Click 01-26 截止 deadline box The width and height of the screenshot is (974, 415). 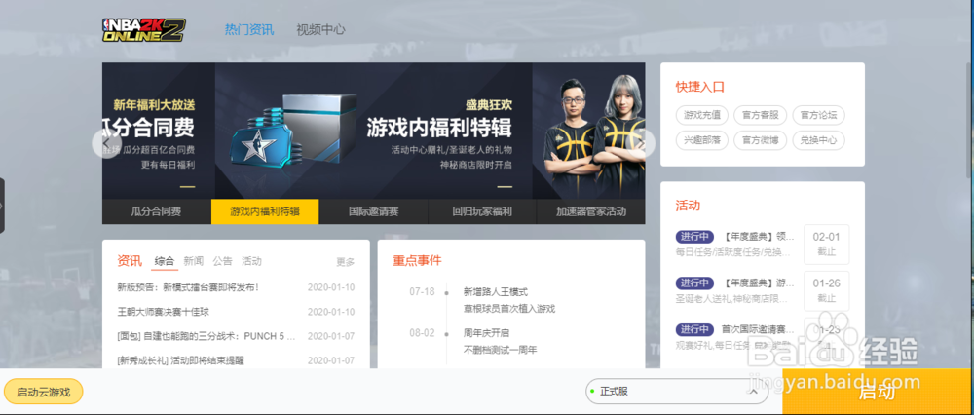(x=826, y=290)
